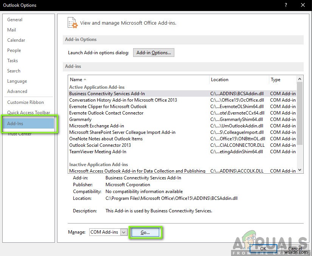
Task: Cancel the Outlook Options dialog
Action: 295,249
